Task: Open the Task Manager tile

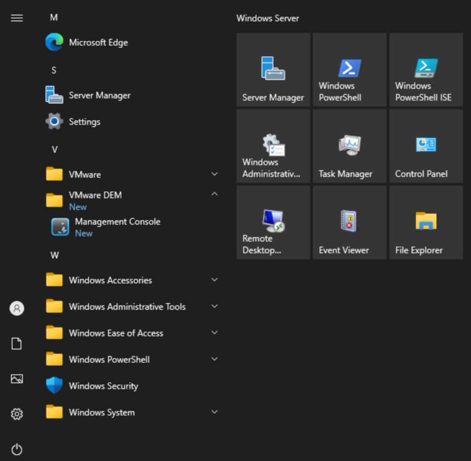Action: (350, 146)
